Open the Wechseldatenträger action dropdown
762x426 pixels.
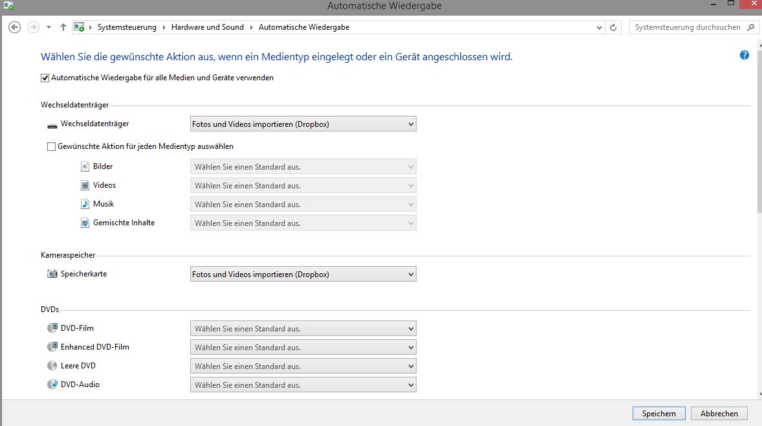303,124
